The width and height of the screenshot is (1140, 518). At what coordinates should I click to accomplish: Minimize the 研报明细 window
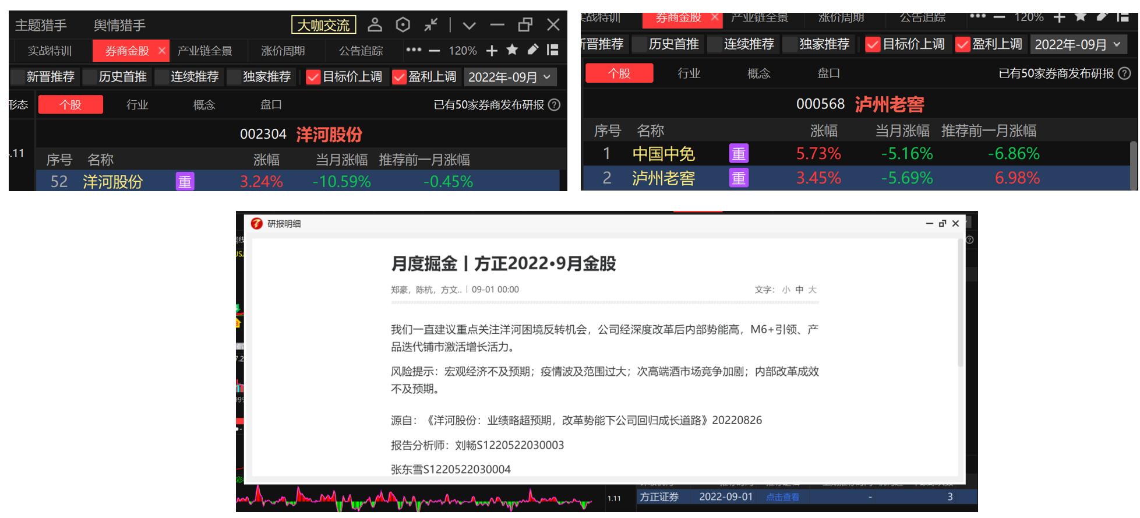(x=930, y=224)
